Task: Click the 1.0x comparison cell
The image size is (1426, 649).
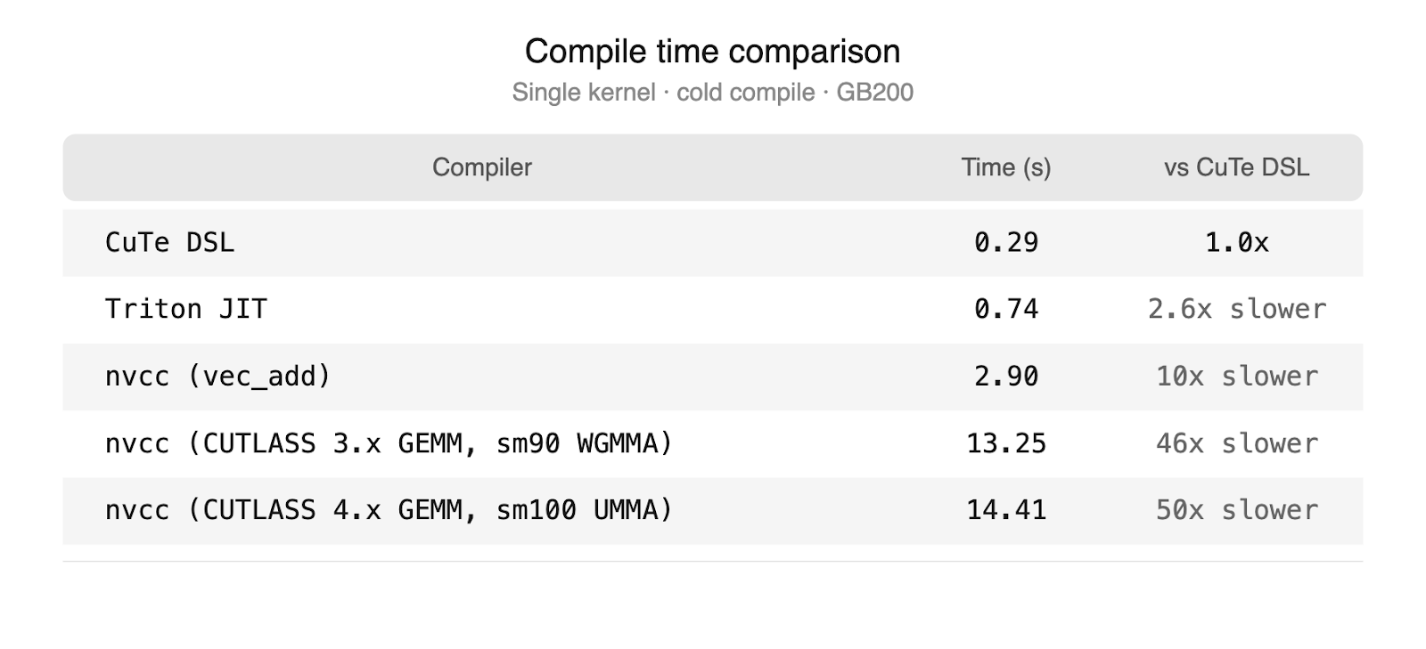Action: (1236, 242)
